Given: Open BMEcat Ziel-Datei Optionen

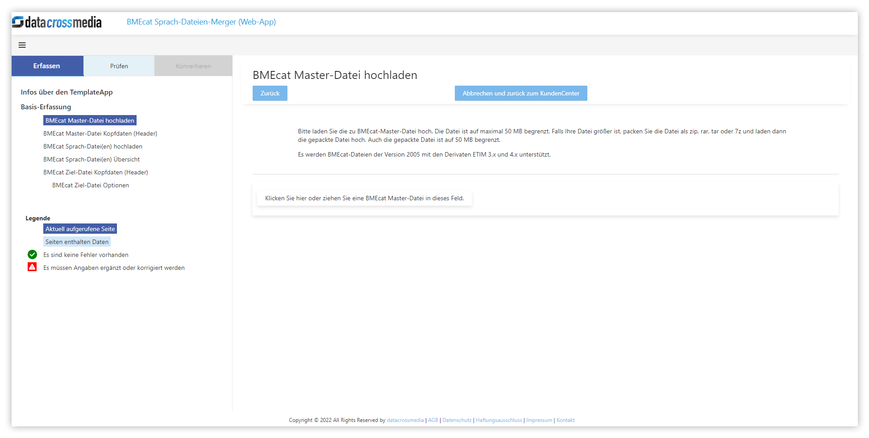Looking at the screenshot, I should coord(91,185).
